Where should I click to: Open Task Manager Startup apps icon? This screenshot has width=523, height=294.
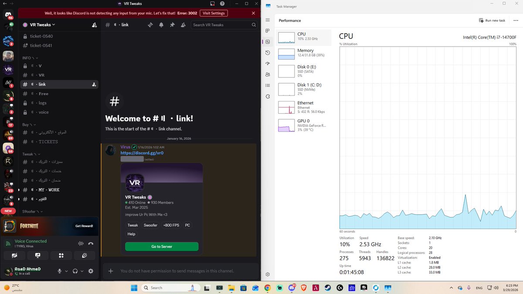pos(268,64)
